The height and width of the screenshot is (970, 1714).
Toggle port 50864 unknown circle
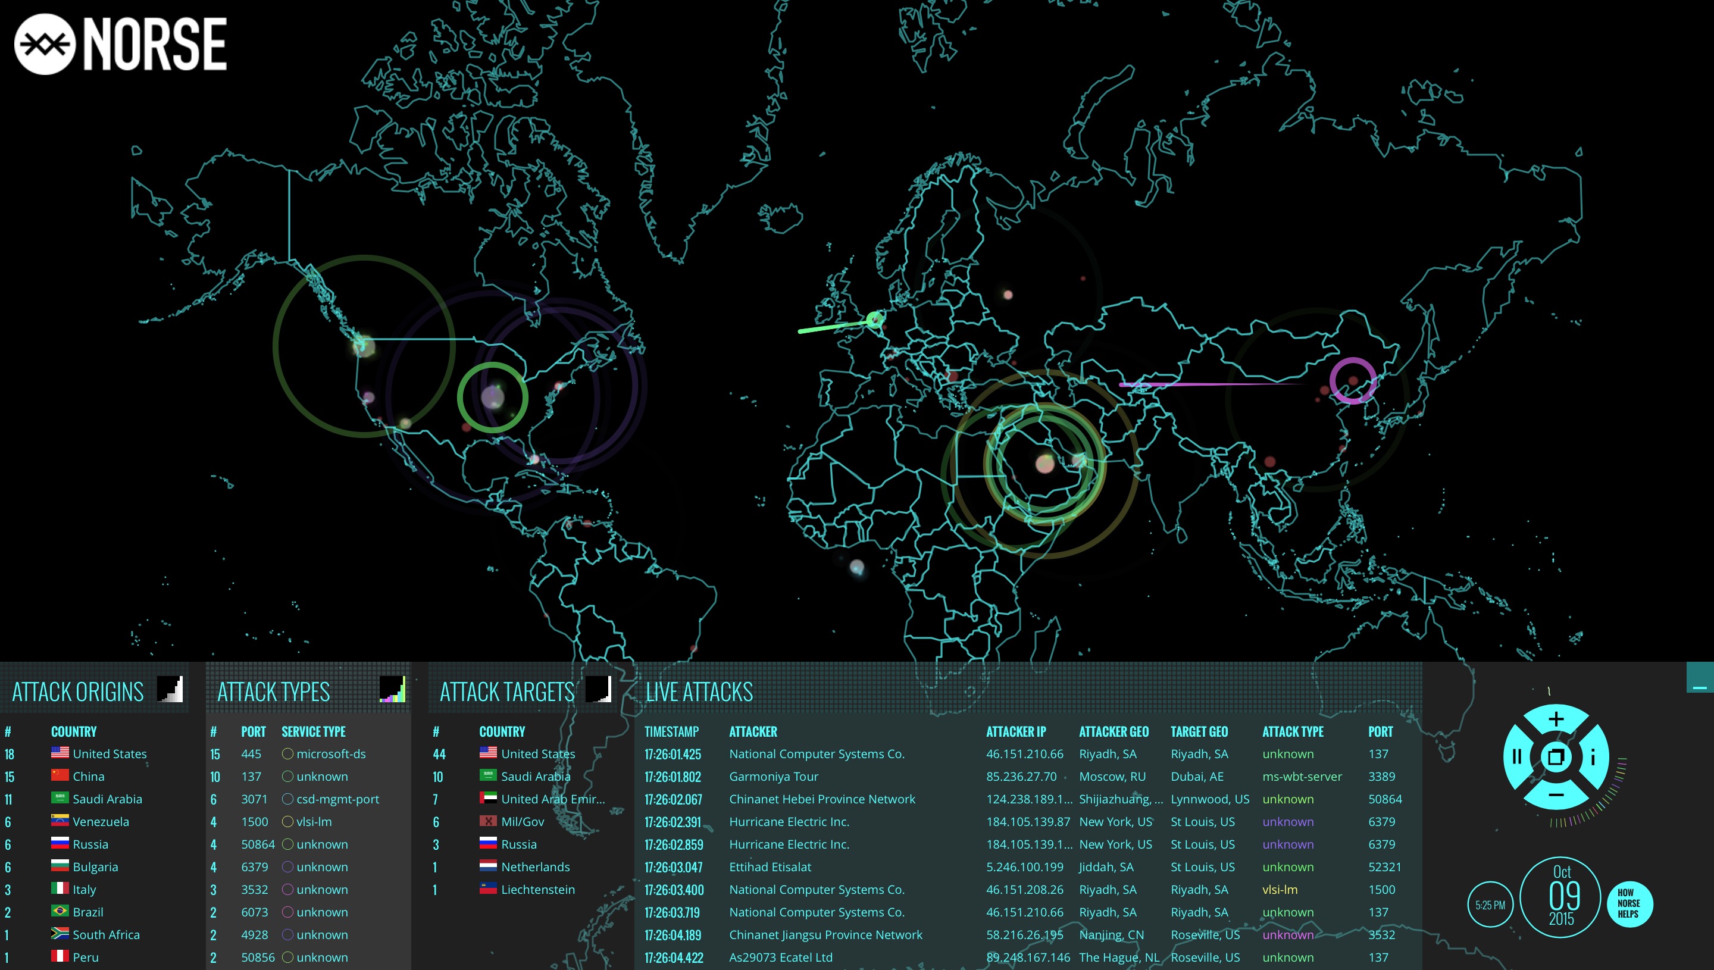point(288,845)
